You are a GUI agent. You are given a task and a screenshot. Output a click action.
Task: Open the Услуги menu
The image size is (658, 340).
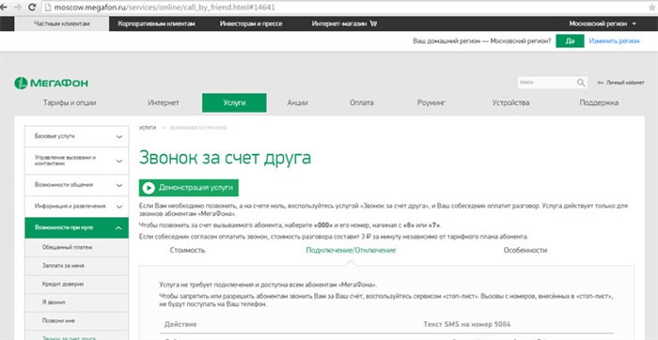[234, 102]
